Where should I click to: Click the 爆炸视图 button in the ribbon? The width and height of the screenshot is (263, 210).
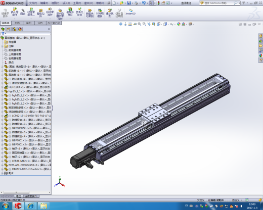coord(110,13)
